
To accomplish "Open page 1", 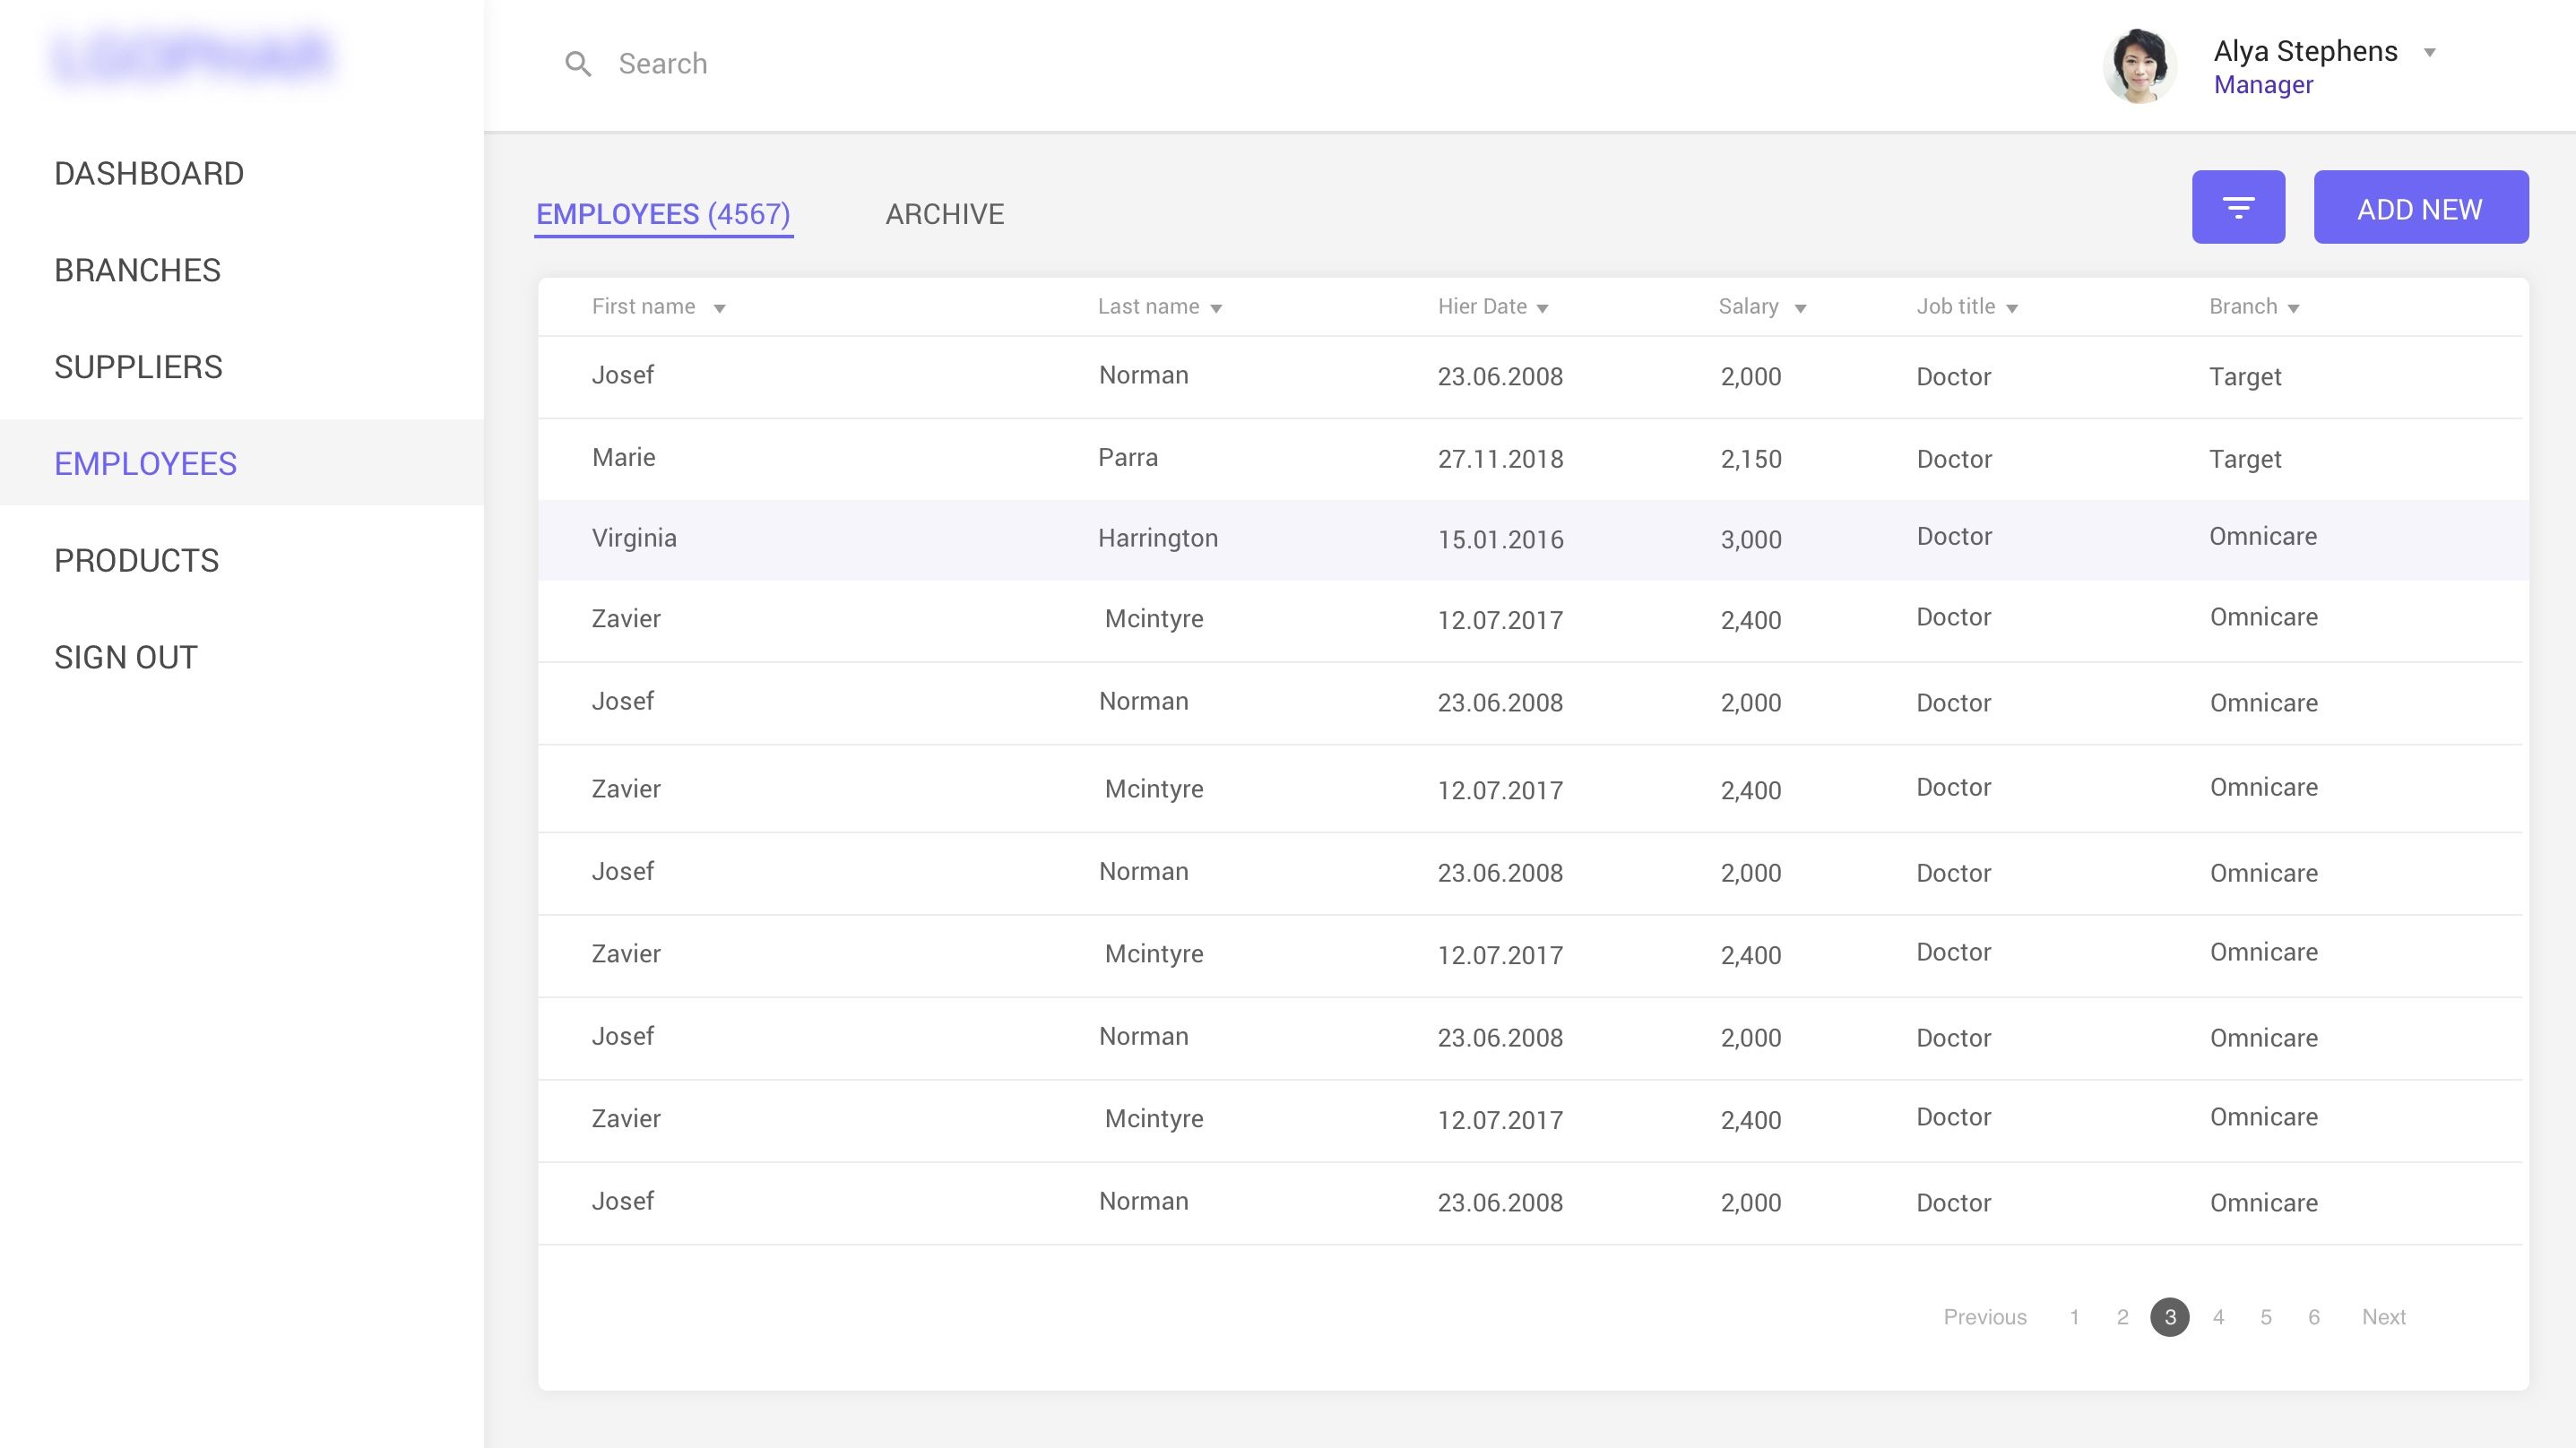I will pos(2074,1317).
